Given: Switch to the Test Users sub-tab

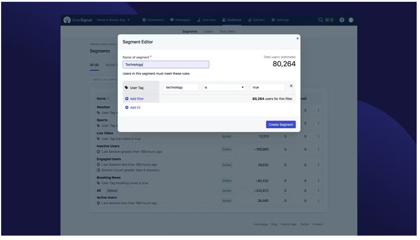Looking at the screenshot, I should (228, 32).
